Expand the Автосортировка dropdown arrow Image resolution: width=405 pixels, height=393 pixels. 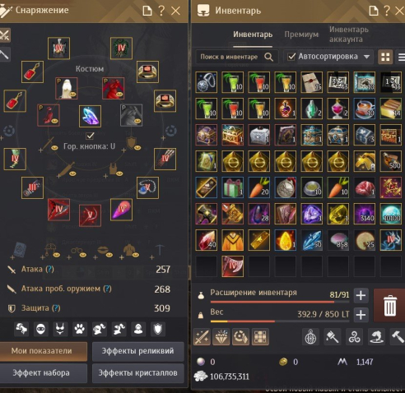tap(366, 57)
